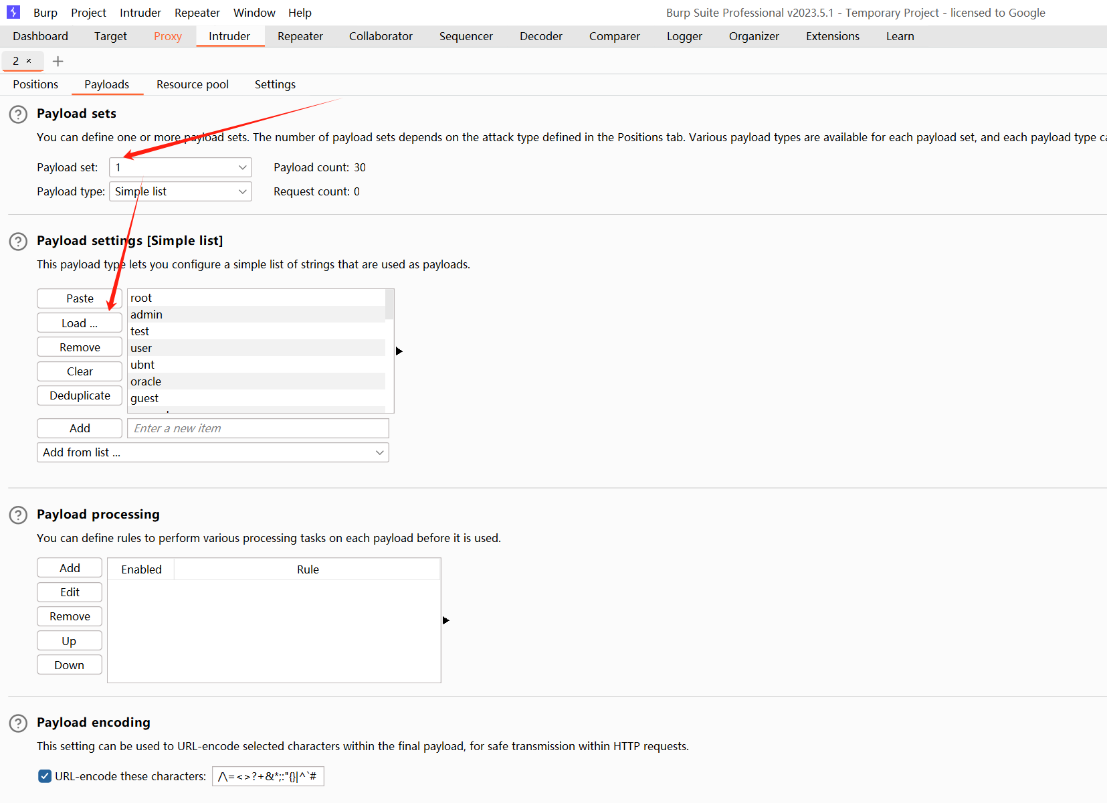The height and width of the screenshot is (803, 1107).
Task: Click Add button next to new item field
Action: click(80, 428)
